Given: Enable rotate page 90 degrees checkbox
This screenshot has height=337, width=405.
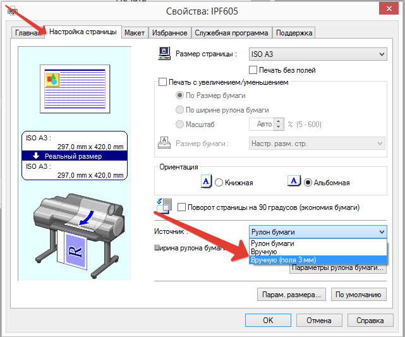Looking at the screenshot, I should click(181, 207).
